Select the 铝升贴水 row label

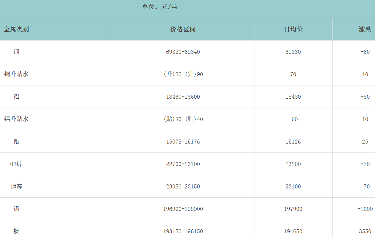click(16, 119)
